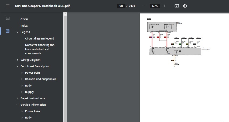229x122 pixels.
Task: Collapse the Service Information section
Action: pos(17,105)
